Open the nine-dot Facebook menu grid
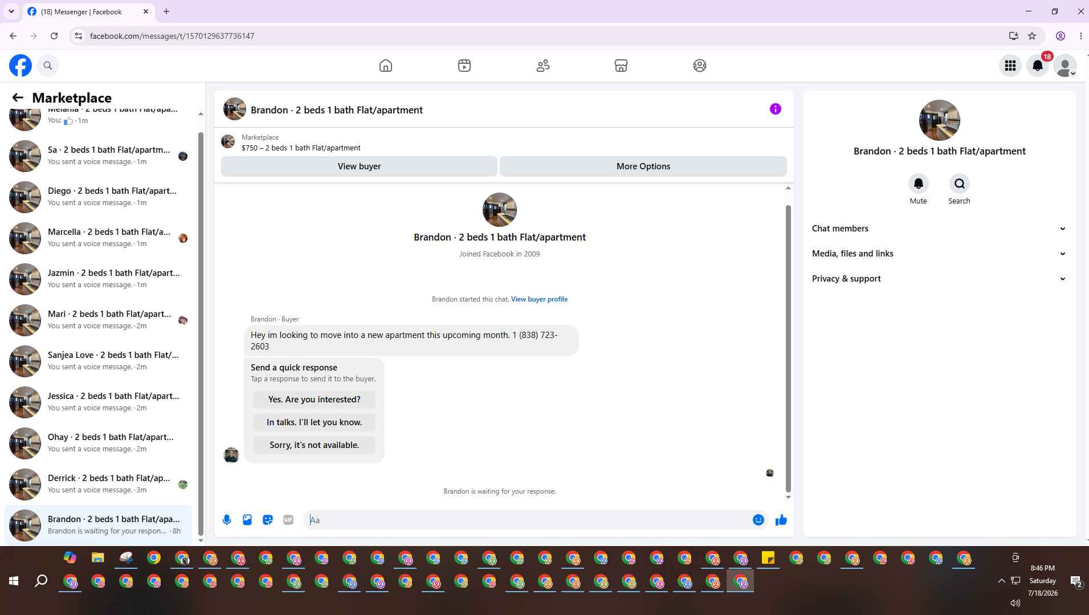This screenshot has height=615, width=1089. (x=1010, y=66)
